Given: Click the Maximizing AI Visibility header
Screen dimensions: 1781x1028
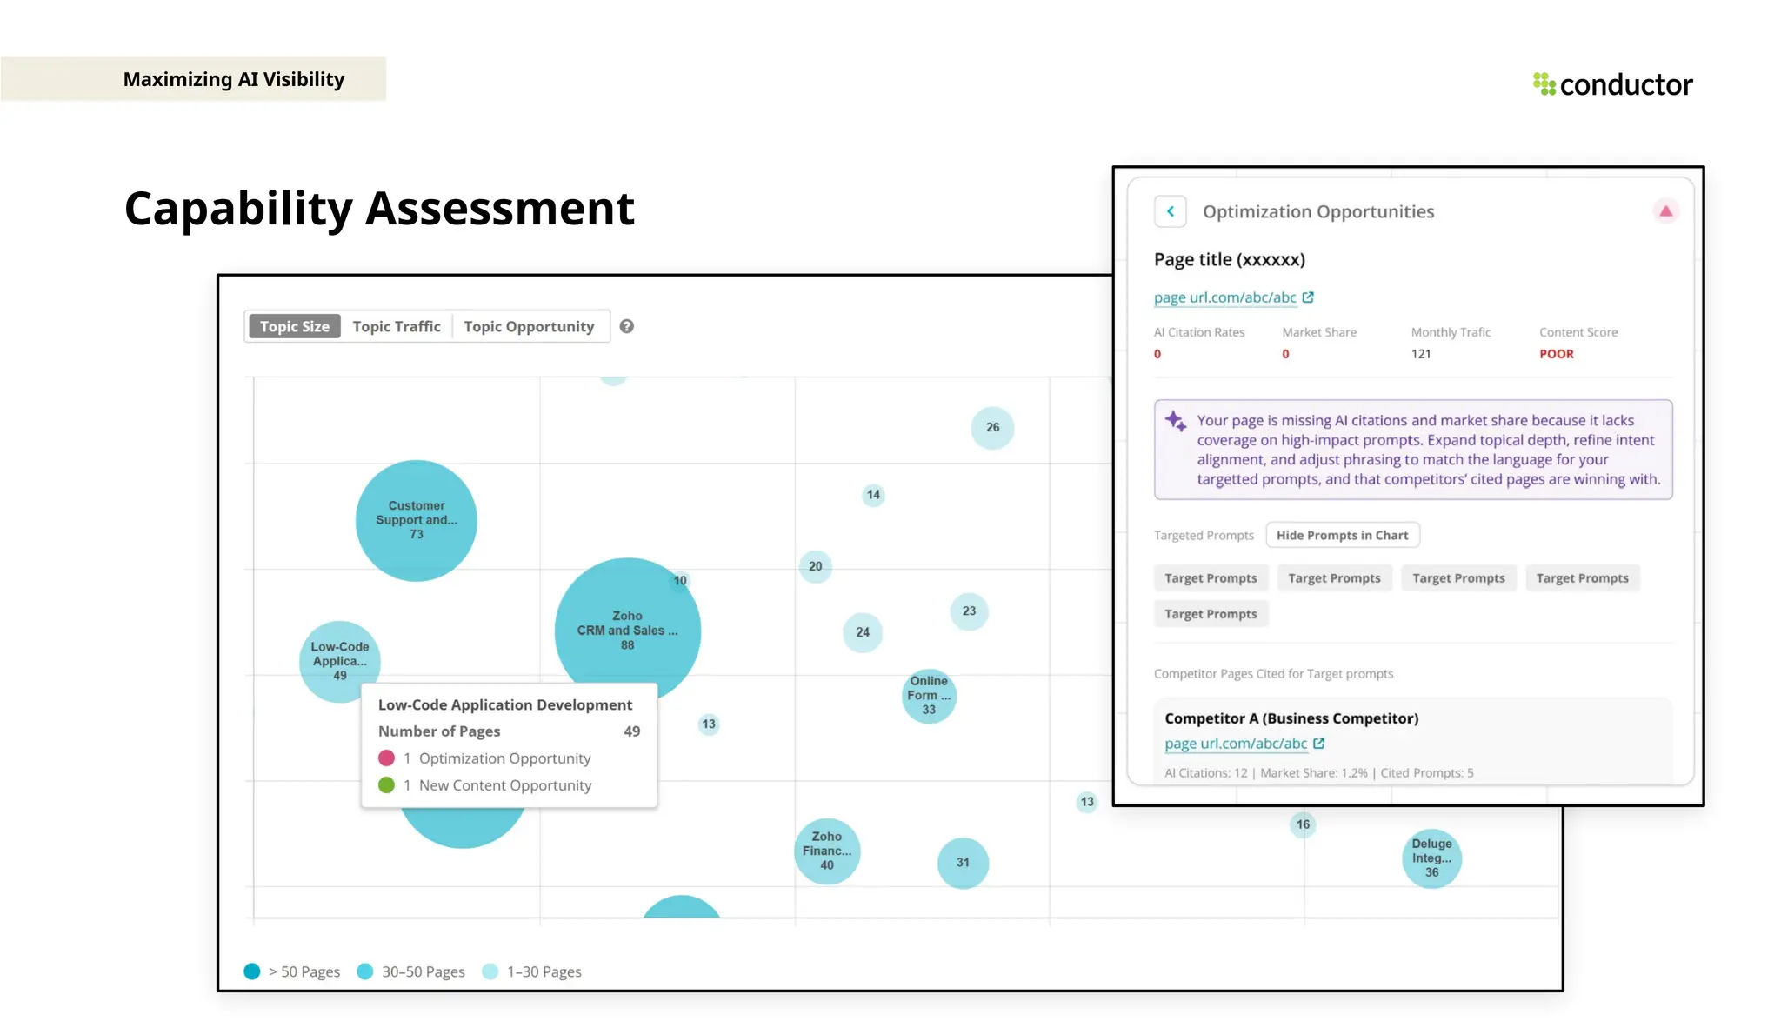Looking at the screenshot, I should tap(234, 79).
